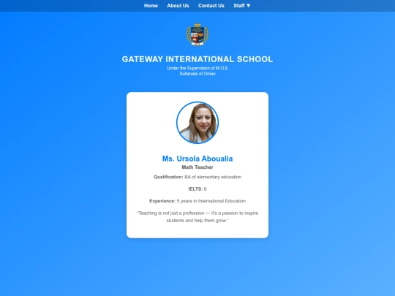Click the Experience line of text
Screen dimensions: 395x296
pyautogui.click(x=197, y=201)
